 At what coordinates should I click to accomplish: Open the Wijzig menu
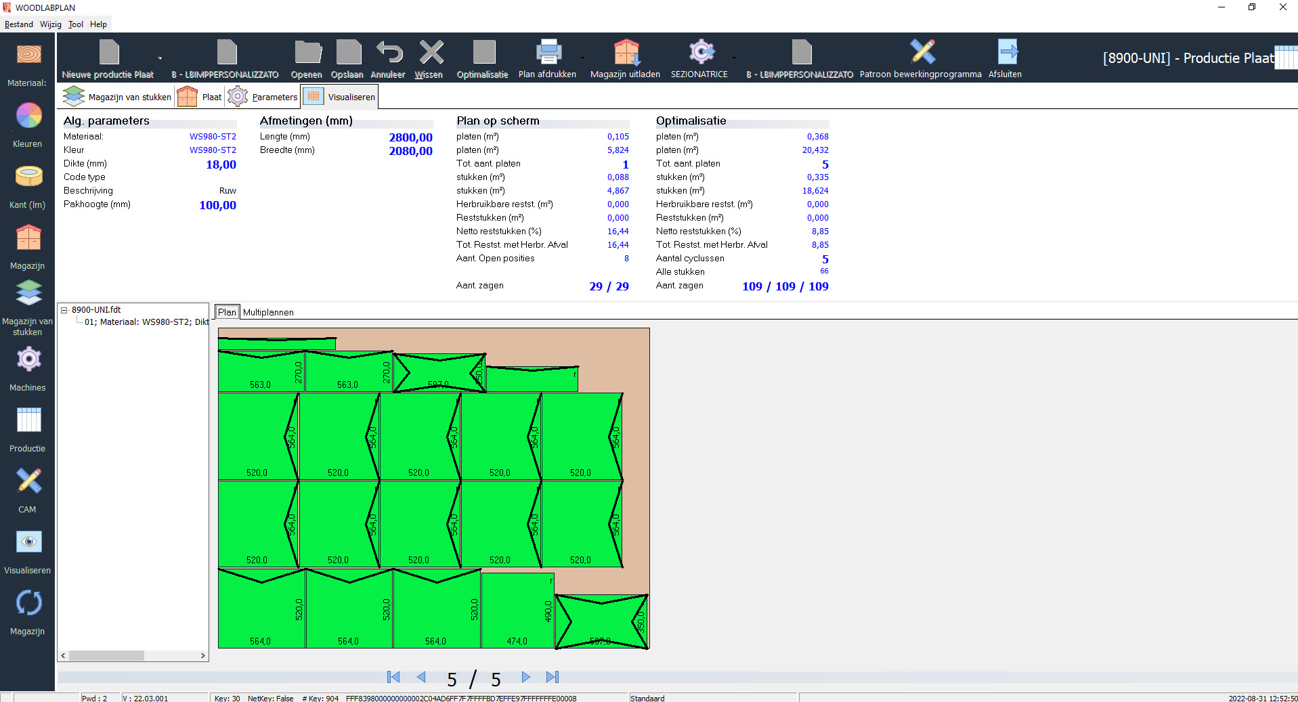pyautogui.click(x=51, y=24)
